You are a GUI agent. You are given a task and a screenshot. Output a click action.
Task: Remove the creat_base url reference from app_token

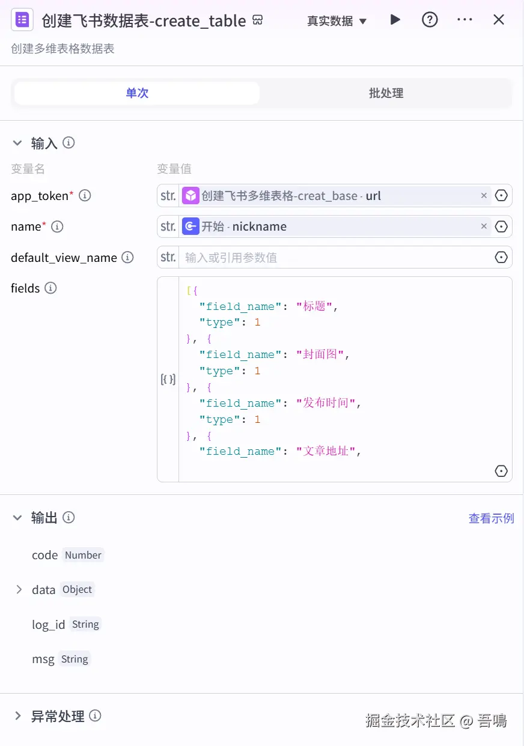[484, 195]
